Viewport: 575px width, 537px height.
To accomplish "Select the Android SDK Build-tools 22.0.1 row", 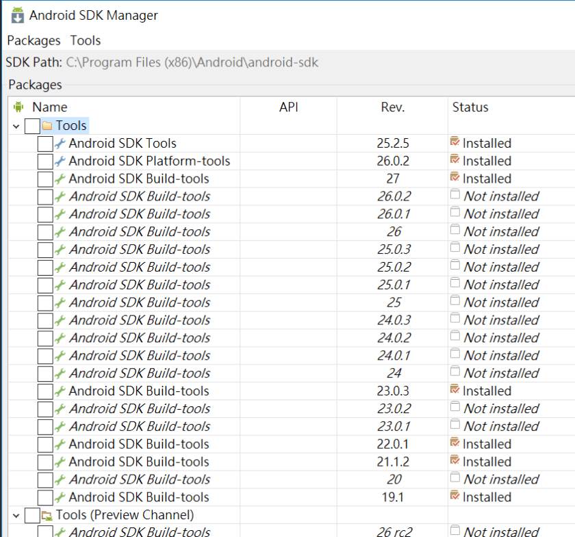I will (x=139, y=444).
